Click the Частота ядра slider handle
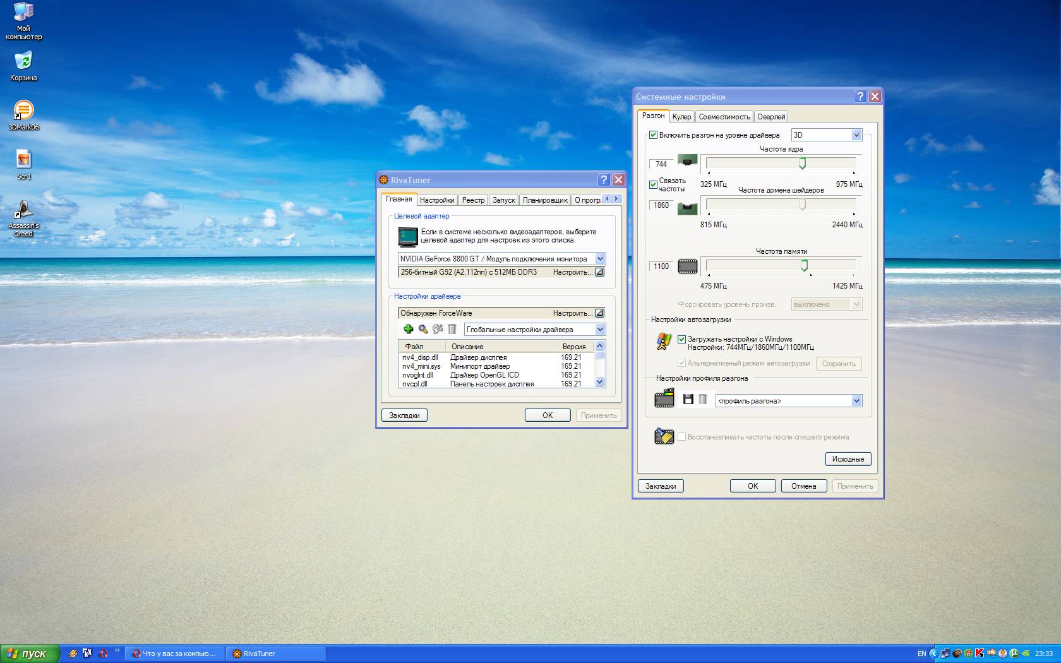This screenshot has width=1061, height=663. point(802,164)
